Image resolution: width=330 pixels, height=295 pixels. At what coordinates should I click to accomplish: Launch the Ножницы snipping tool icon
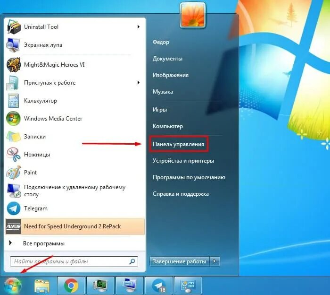point(14,155)
